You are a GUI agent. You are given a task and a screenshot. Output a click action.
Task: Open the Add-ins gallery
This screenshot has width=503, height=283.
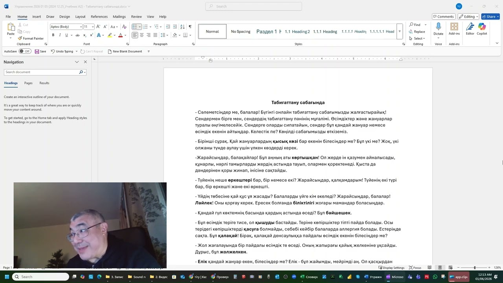454,29
